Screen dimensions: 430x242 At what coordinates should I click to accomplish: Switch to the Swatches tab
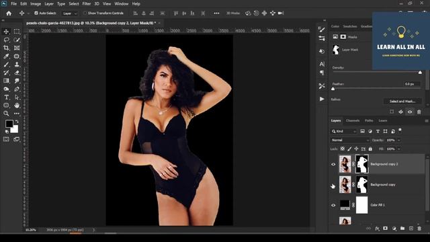coord(350,26)
